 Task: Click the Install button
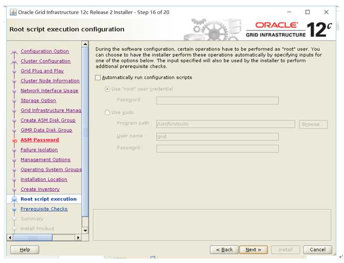click(x=285, y=249)
